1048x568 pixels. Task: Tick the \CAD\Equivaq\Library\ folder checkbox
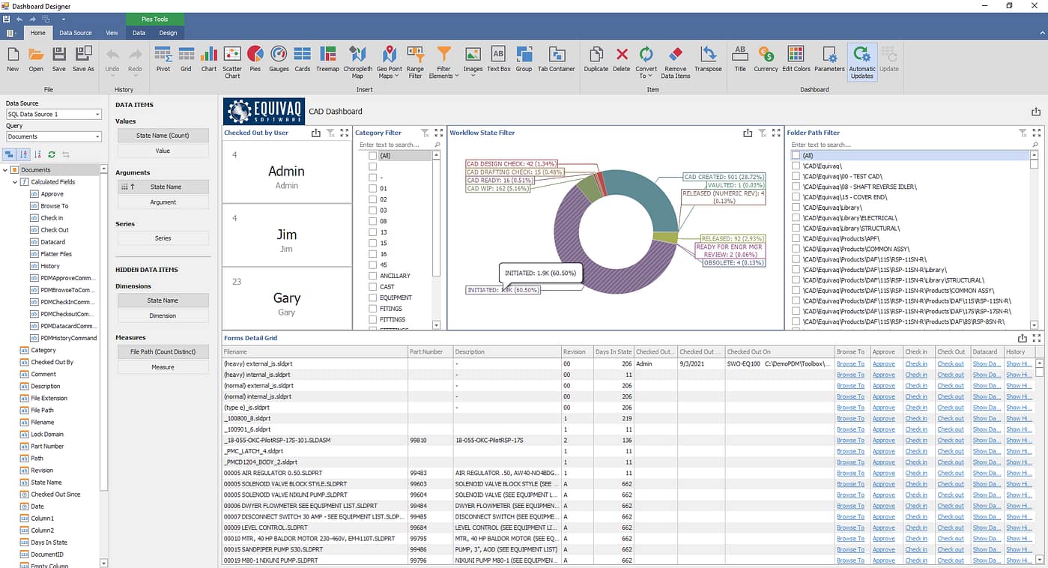pyautogui.click(x=796, y=207)
